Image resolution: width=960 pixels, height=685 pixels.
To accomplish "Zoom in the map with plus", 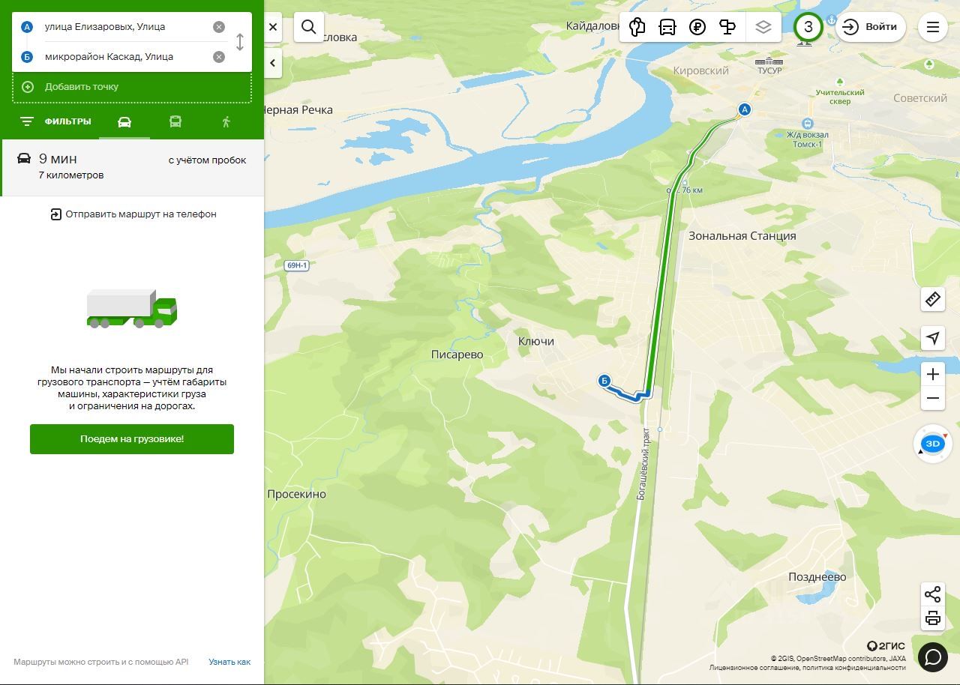I will pyautogui.click(x=933, y=374).
